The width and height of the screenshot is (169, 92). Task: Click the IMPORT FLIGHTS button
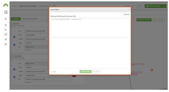pyautogui.click(x=86, y=72)
